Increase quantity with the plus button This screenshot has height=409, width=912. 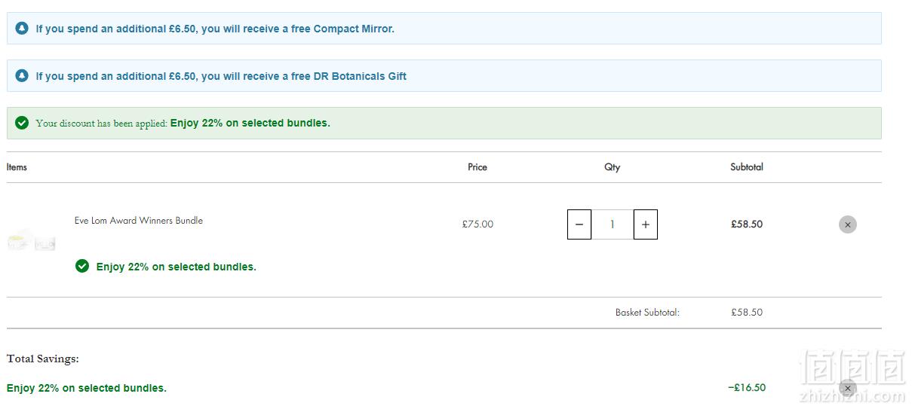click(645, 224)
